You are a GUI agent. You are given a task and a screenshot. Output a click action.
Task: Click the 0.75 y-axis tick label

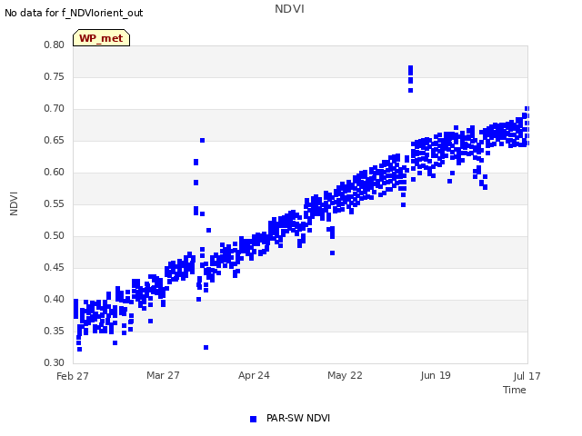point(55,76)
